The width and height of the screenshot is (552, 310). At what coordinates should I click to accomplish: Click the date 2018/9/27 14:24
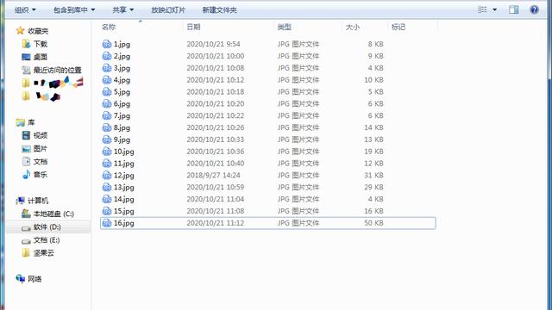(213, 175)
